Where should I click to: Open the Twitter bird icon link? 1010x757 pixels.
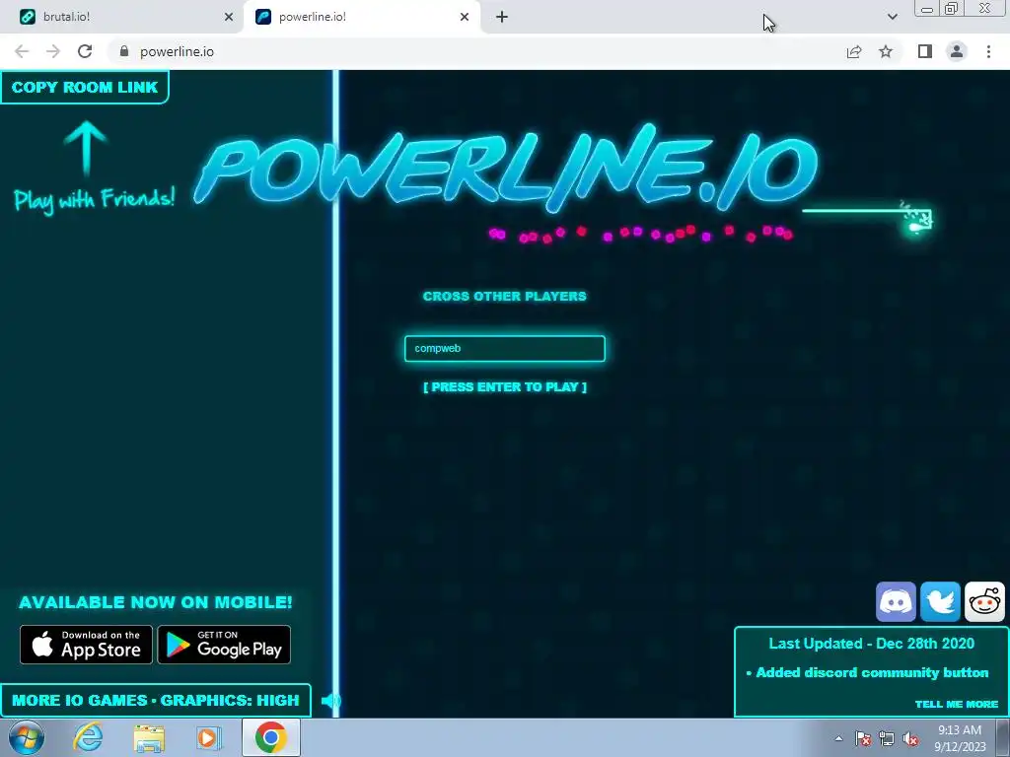940,602
